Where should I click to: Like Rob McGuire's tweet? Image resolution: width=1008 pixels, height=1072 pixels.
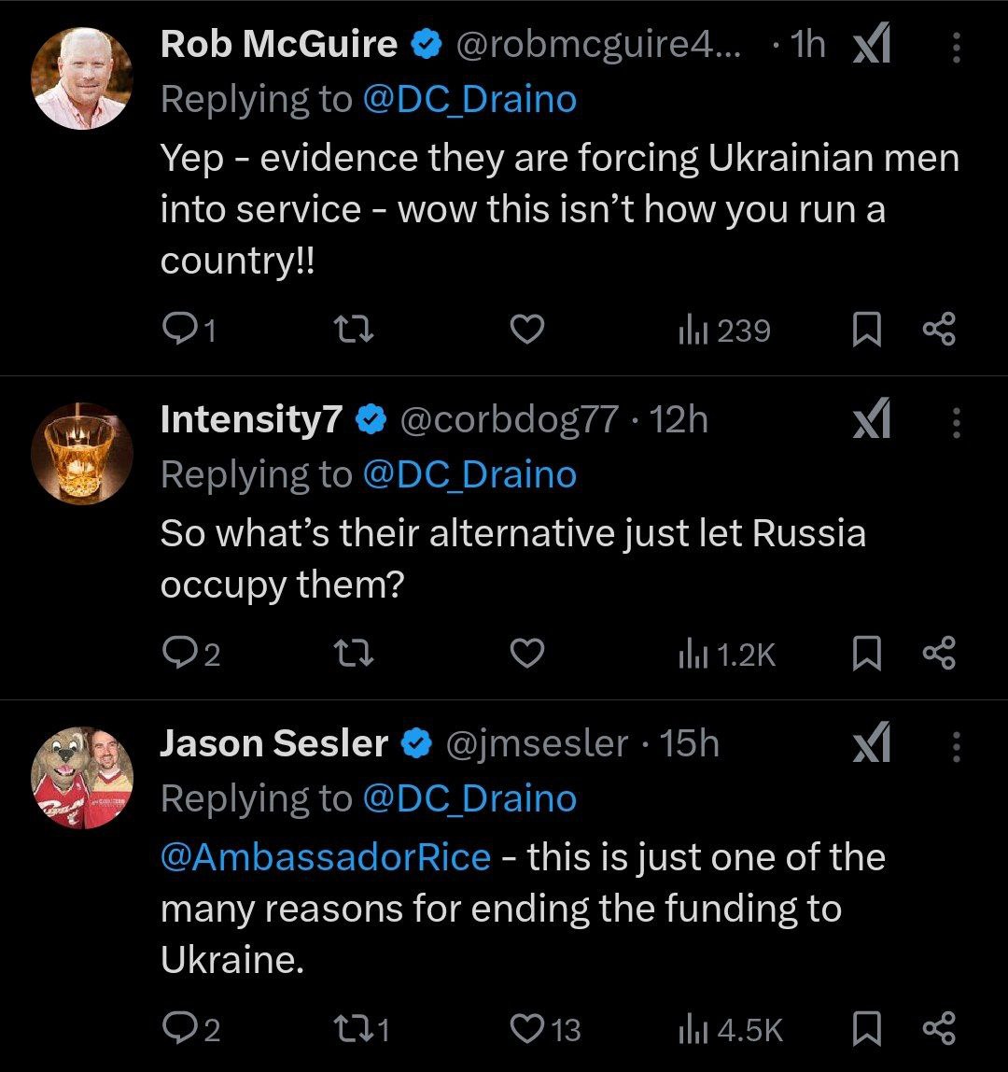pyautogui.click(x=528, y=330)
